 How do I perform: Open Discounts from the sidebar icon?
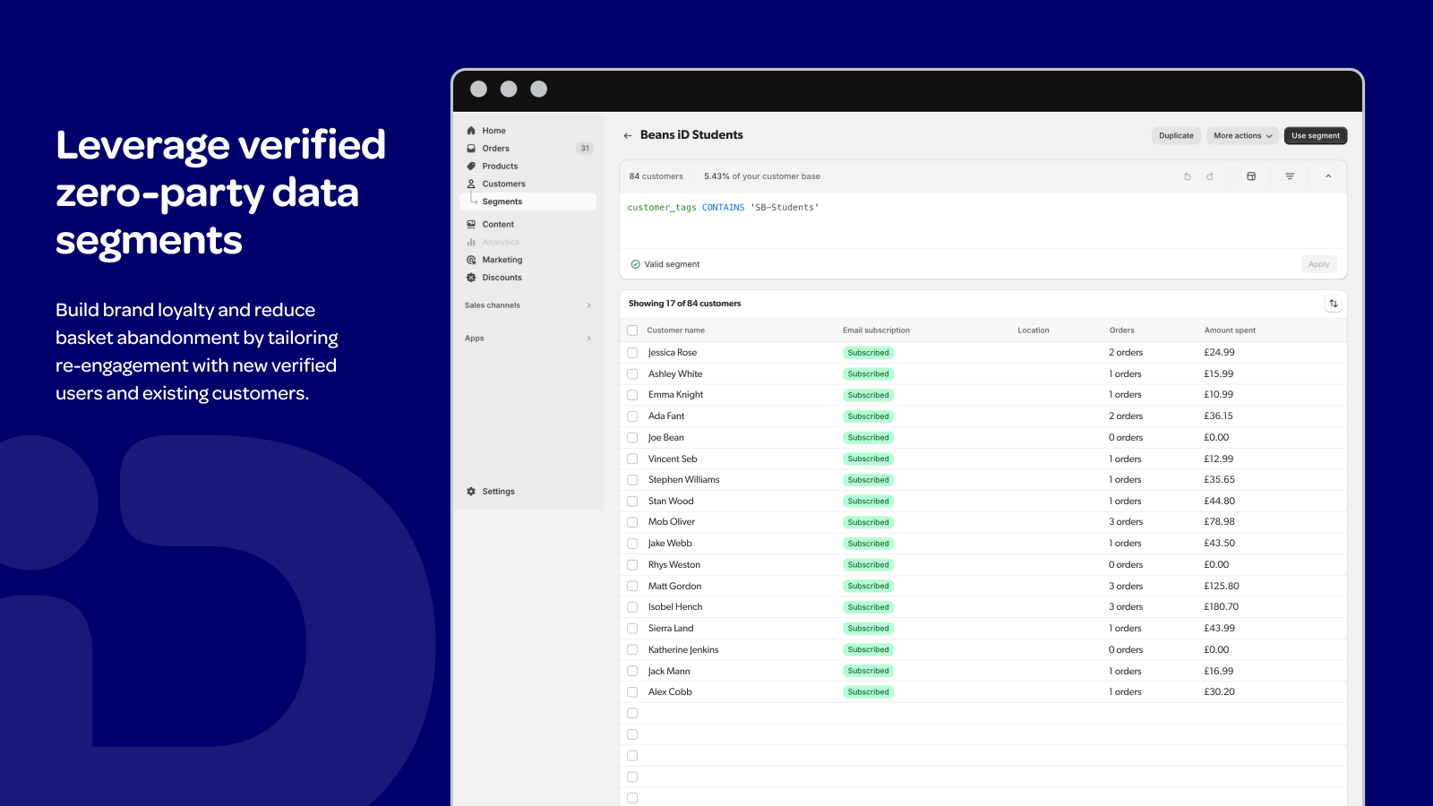pyautogui.click(x=470, y=278)
